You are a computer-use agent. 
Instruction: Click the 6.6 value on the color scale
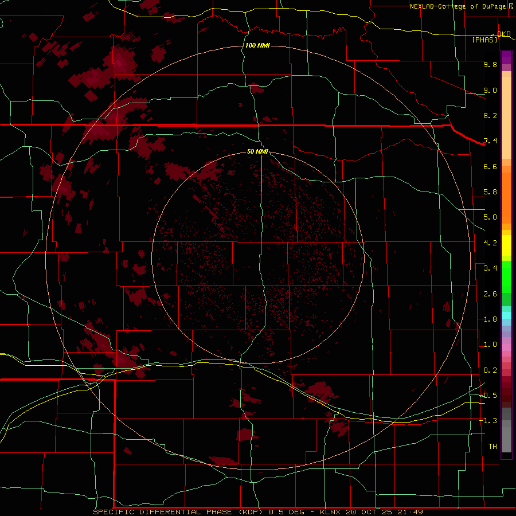tap(490, 166)
